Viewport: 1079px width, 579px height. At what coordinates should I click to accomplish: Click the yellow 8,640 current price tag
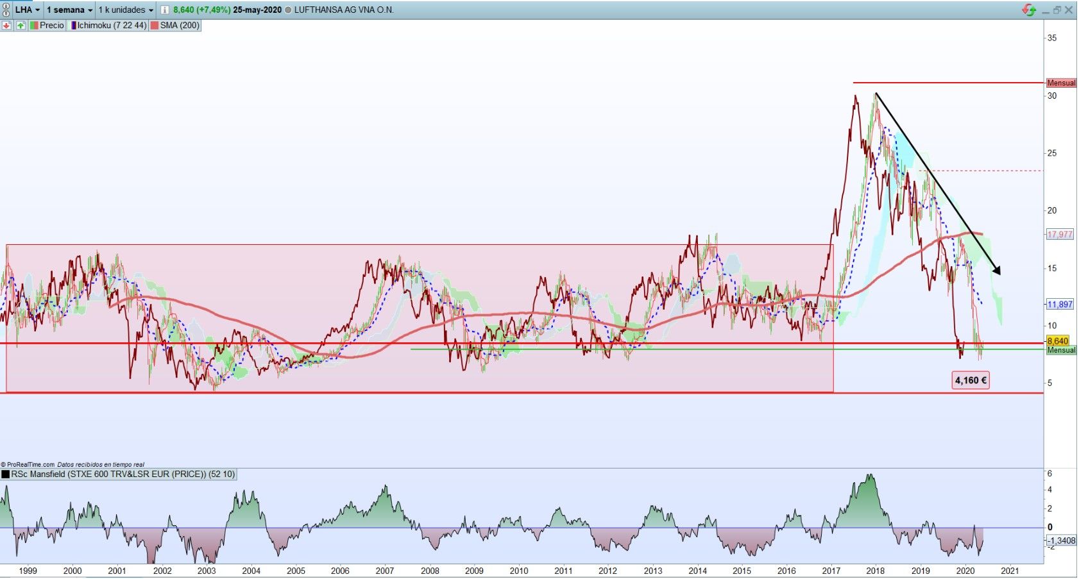coord(1057,341)
